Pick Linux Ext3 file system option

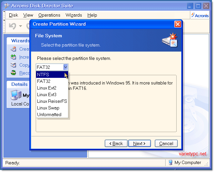pos(52,94)
